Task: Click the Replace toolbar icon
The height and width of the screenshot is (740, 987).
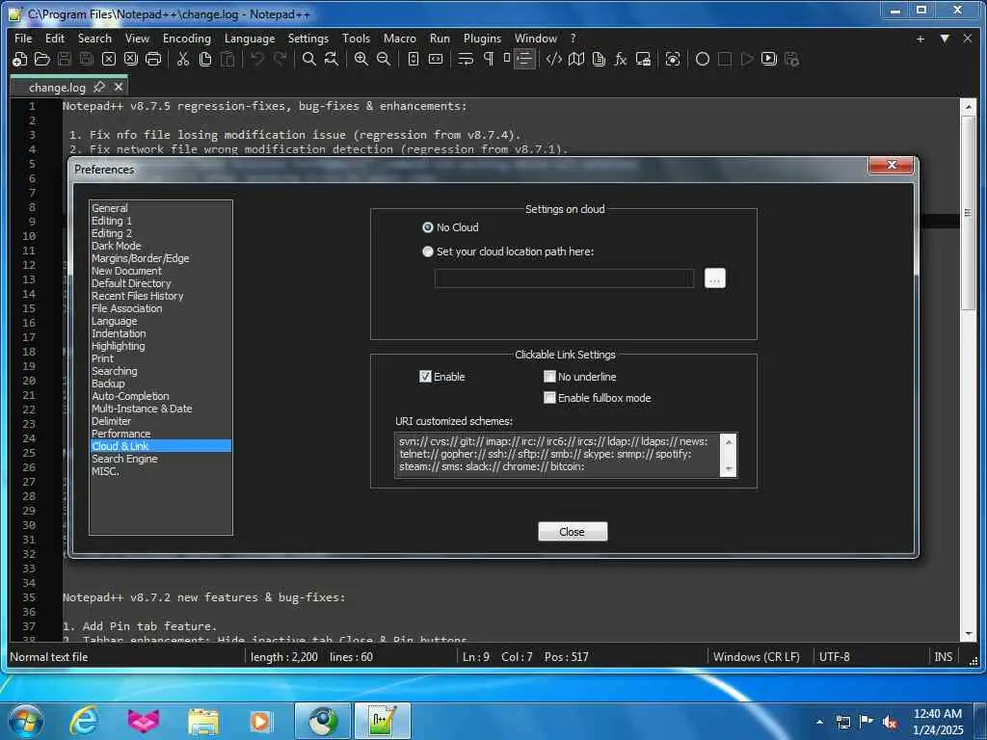Action: pos(332,59)
